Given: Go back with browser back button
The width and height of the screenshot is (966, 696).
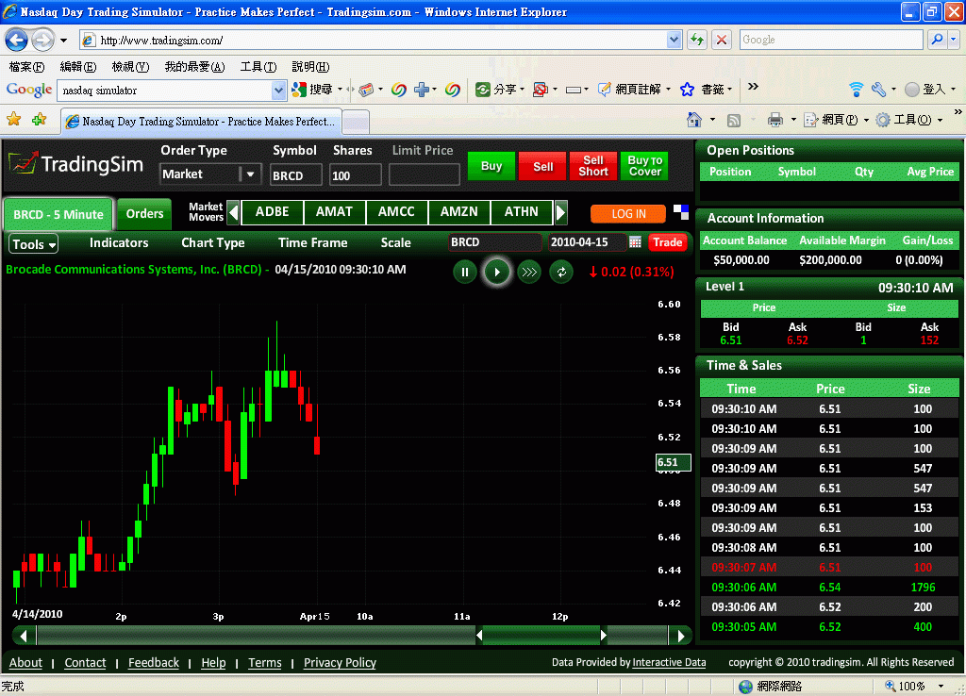Looking at the screenshot, I should coord(17,41).
